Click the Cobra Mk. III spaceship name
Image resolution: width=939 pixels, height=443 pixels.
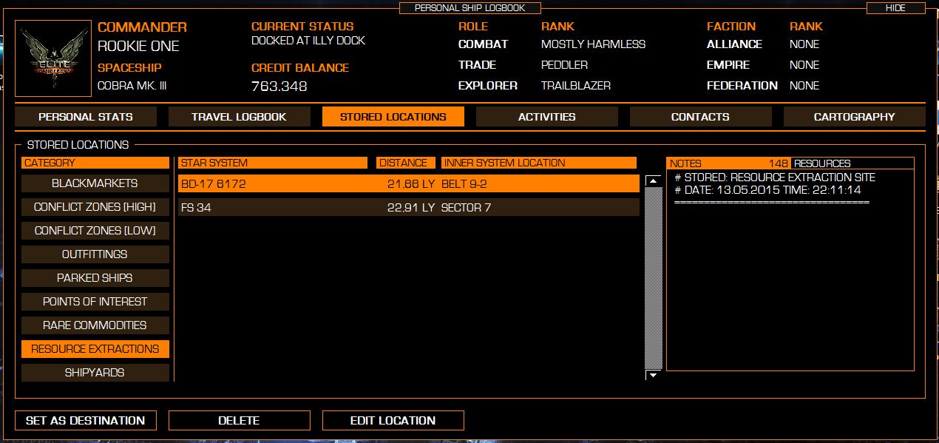pos(132,86)
